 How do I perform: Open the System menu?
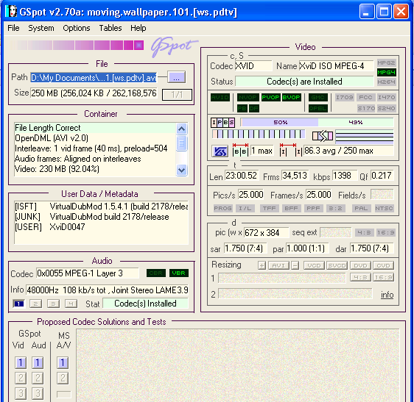(41, 28)
